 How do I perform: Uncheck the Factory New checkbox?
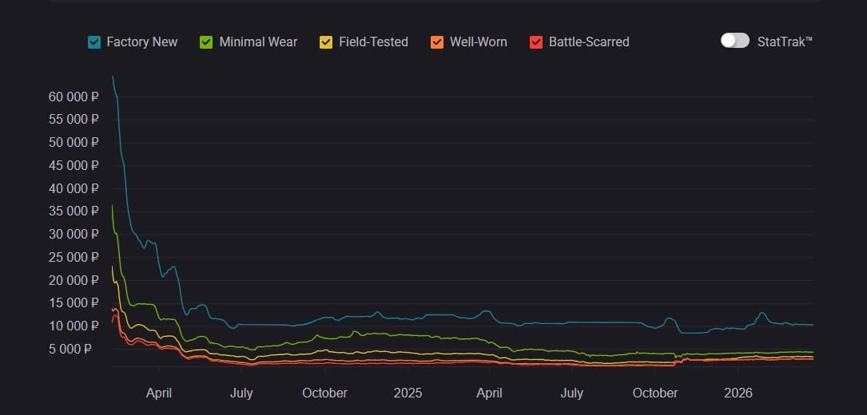click(94, 41)
